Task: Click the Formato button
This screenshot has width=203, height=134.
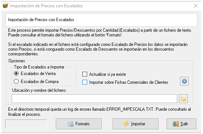Action: coord(79,124)
